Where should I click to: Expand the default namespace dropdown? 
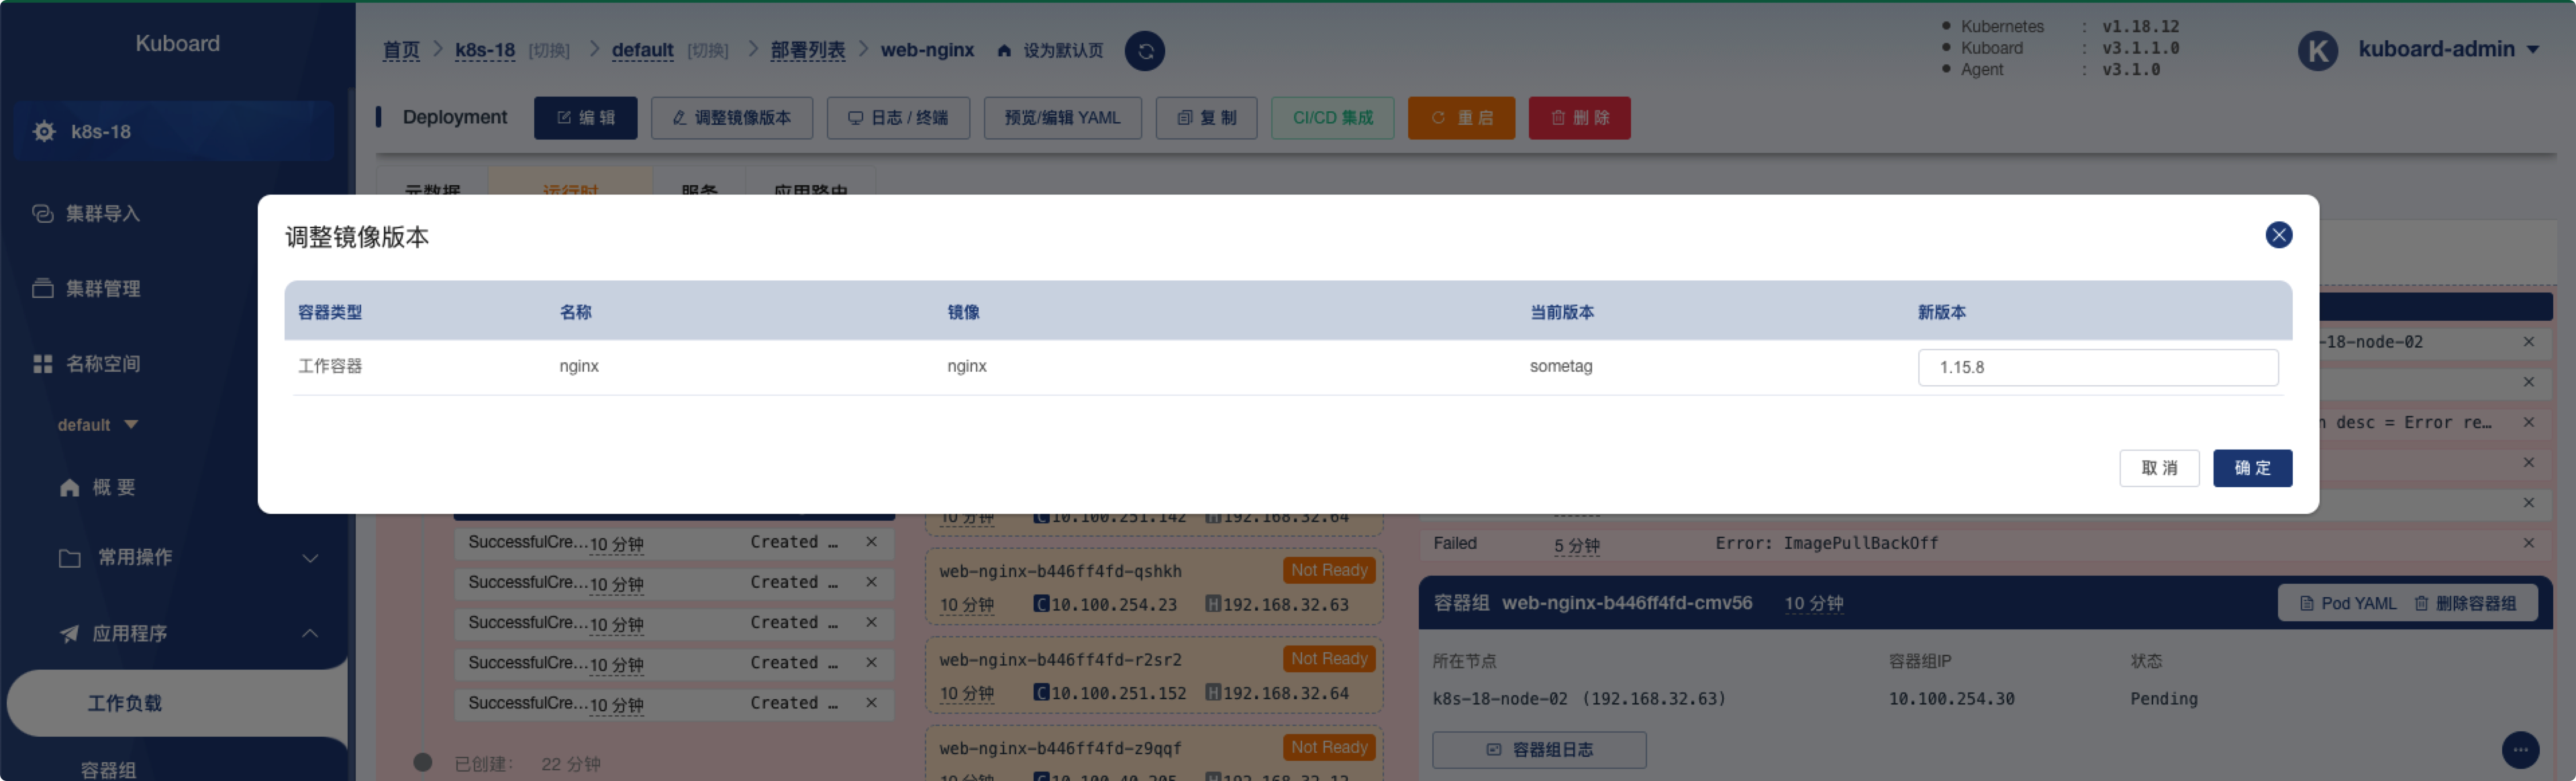(97, 425)
